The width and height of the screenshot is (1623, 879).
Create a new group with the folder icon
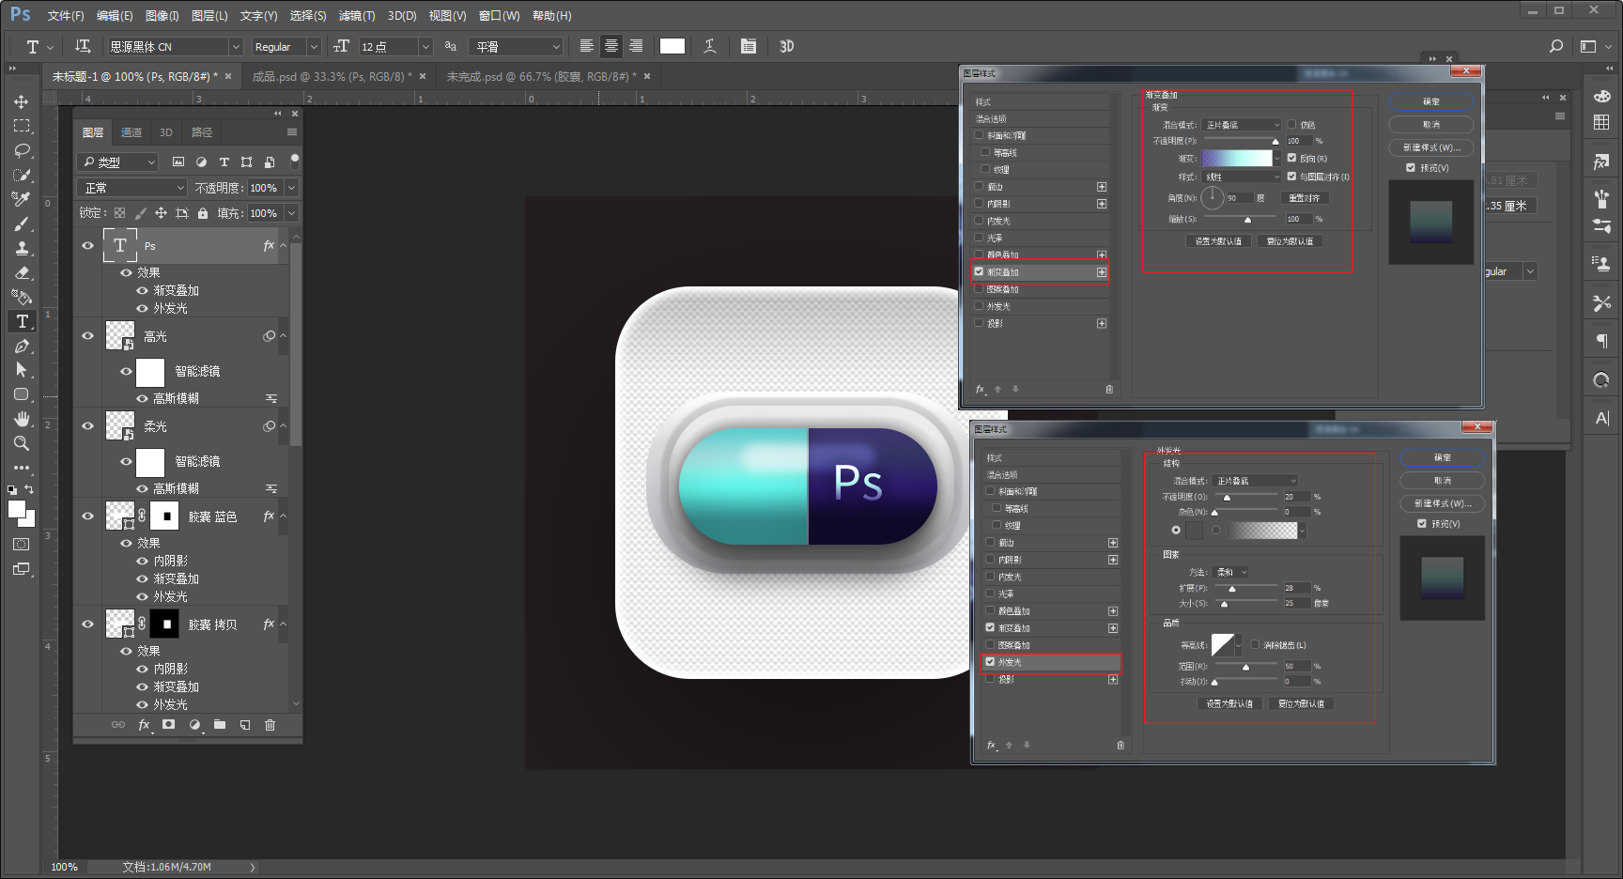[220, 725]
